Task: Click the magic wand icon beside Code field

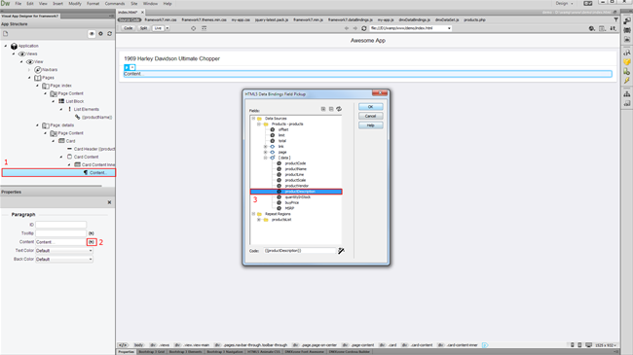Action: (341, 251)
